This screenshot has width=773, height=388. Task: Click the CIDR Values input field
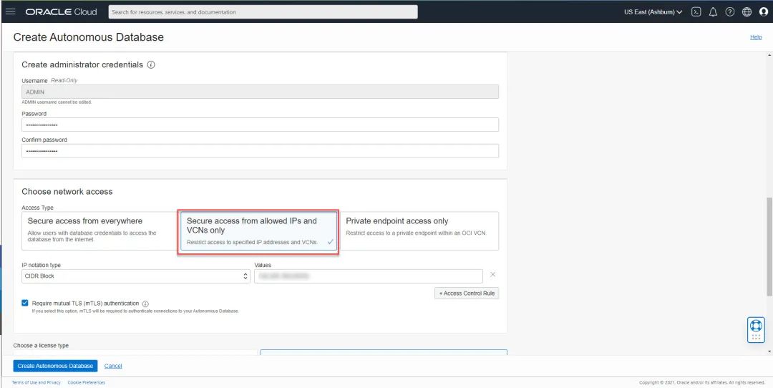369,276
